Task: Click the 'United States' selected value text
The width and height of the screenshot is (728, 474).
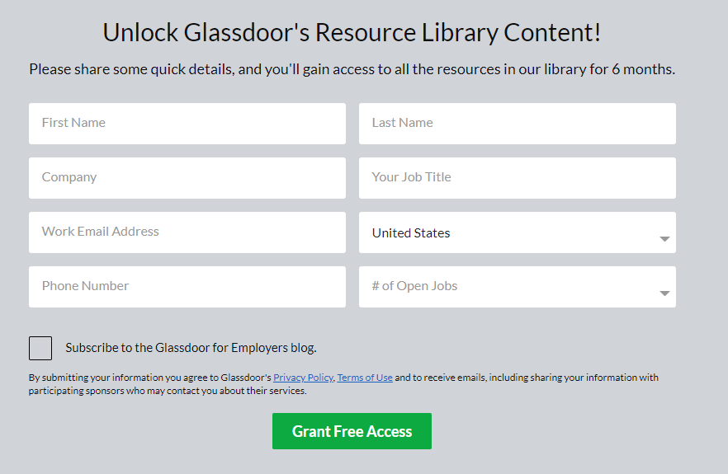Action: click(411, 233)
